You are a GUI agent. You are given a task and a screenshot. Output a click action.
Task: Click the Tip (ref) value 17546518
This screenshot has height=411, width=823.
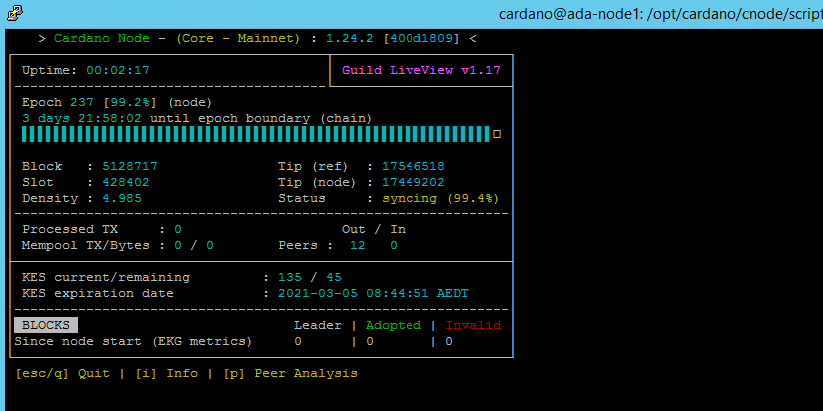[413, 167]
